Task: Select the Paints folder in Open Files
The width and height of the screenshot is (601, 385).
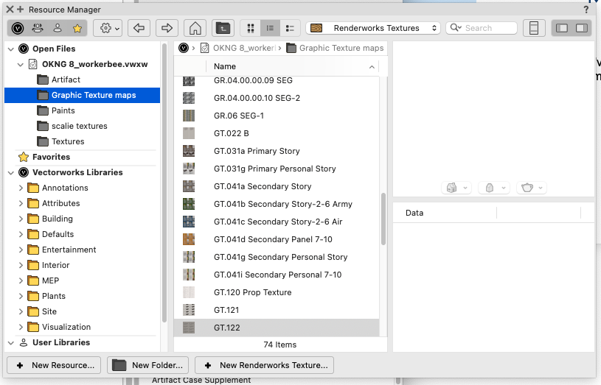Action: (x=63, y=110)
